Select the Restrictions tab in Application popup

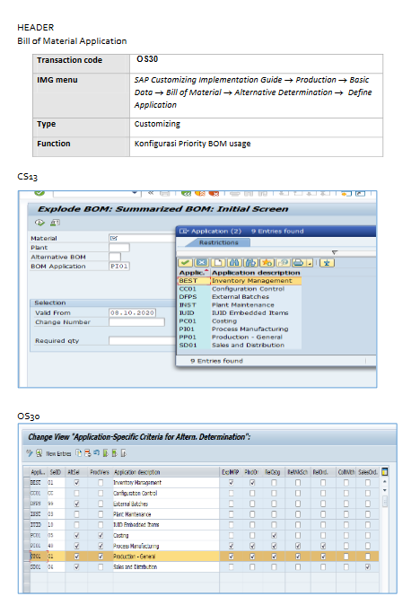[218, 242]
